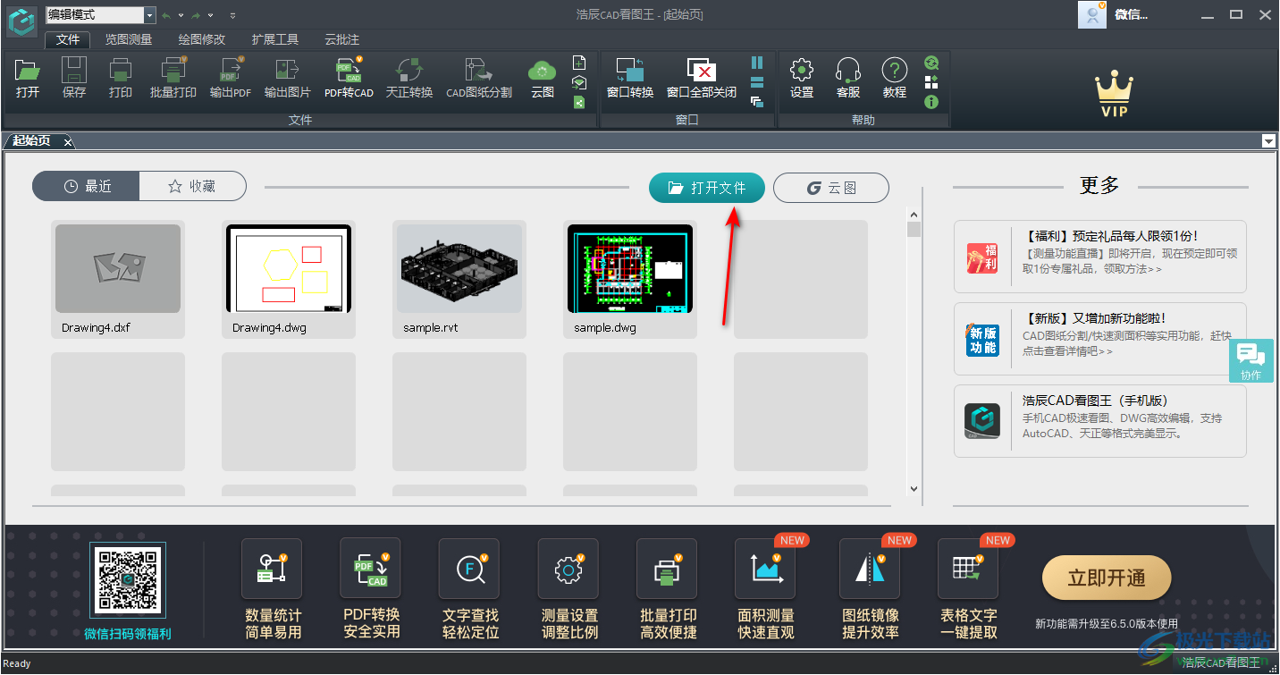Open the tab list dropdown at far right

pos(1269,140)
